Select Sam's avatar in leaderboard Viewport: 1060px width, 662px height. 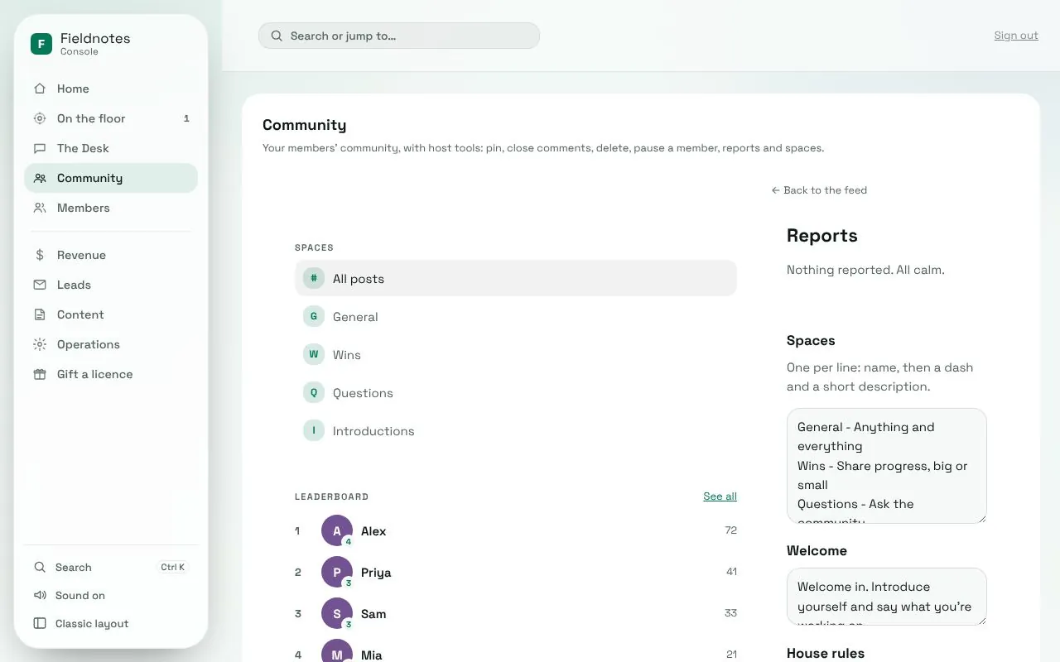(337, 614)
